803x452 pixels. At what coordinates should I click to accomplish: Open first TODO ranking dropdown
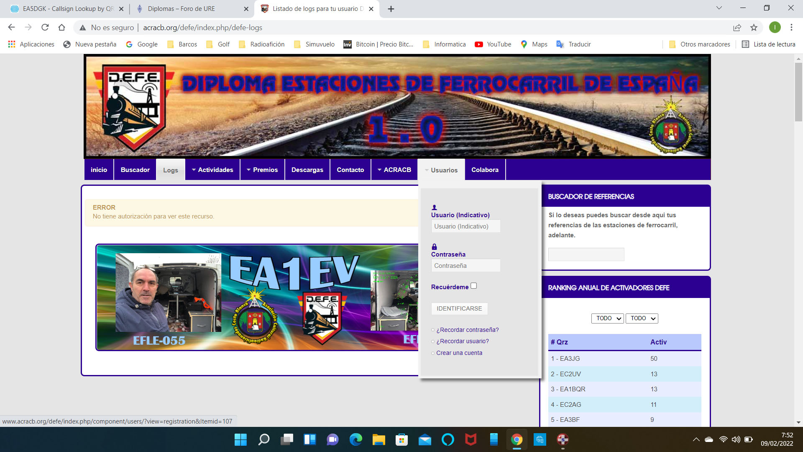click(x=608, y=318)
